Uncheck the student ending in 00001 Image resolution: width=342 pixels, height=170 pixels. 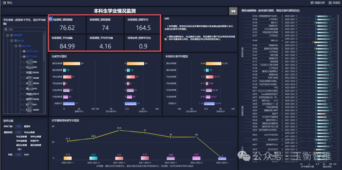[24, 51]
